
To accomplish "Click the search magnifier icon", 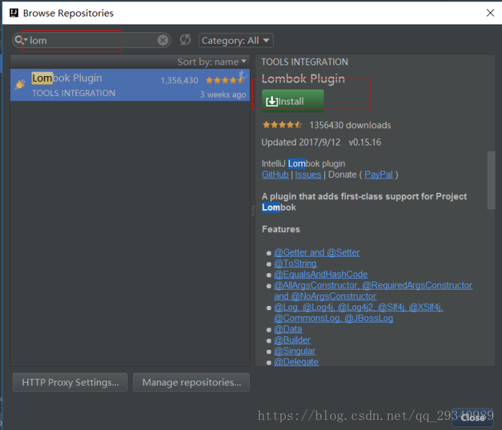I will [19, 40].
